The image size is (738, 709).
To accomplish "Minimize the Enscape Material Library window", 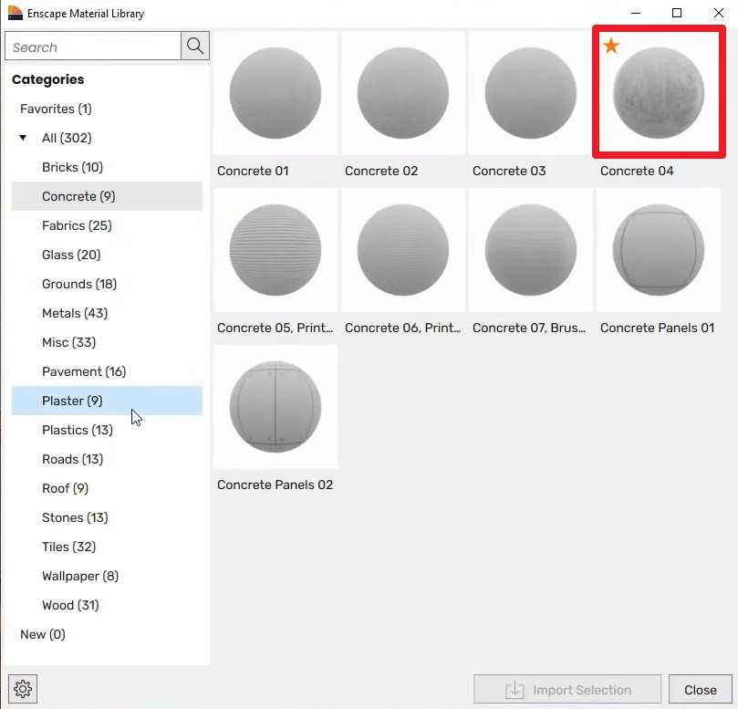I will pos(636,13).
